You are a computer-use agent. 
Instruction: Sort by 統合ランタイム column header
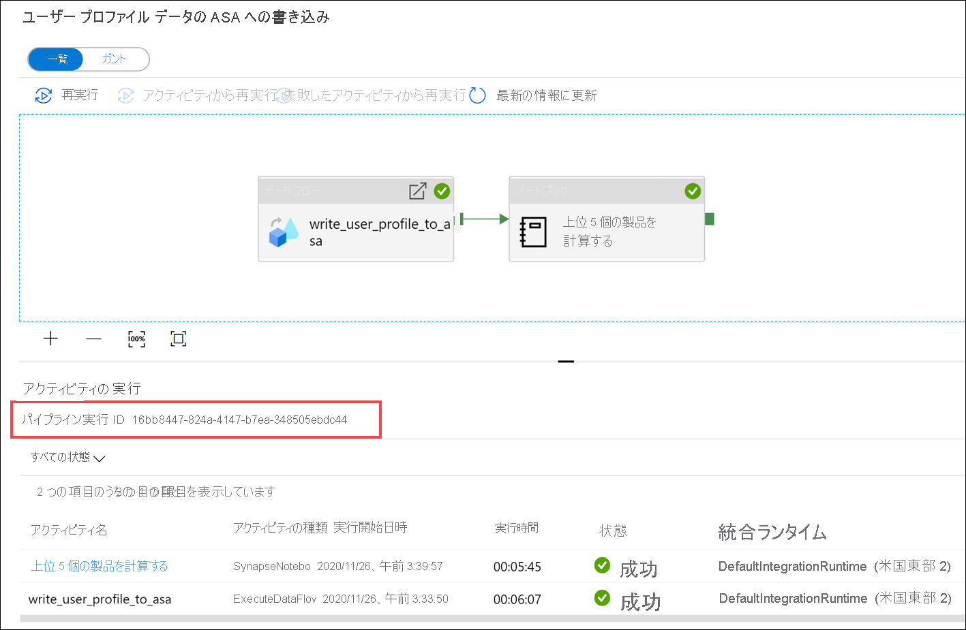pos(772,532)
